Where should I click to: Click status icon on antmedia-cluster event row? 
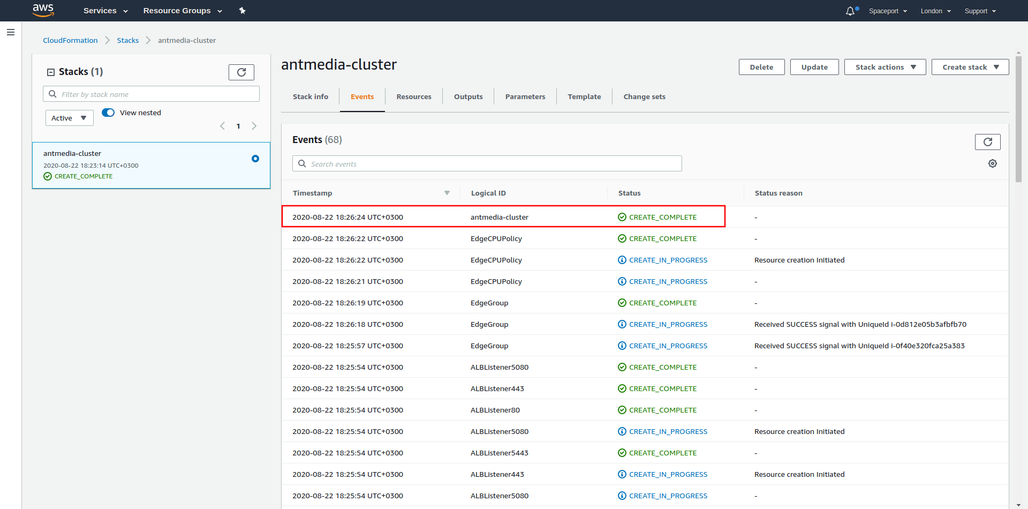622,217
